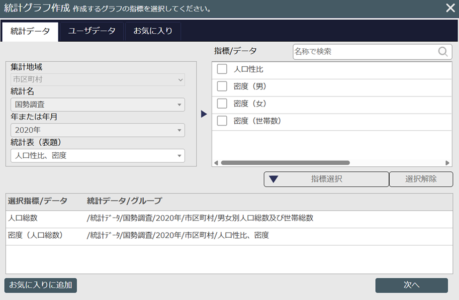Focus the 名称で検索 search field
The height and width of the screenshot is (300, 459).
(364, 51)
